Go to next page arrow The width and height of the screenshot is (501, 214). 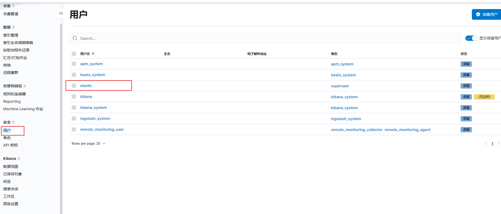tap(498, 144)
